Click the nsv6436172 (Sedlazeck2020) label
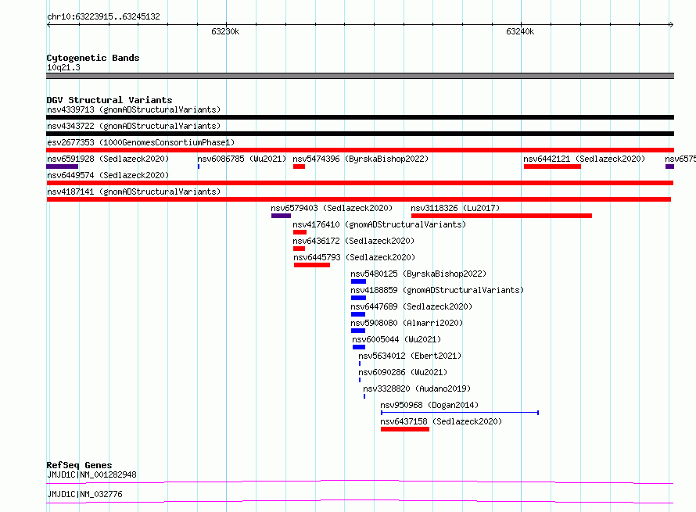The width and height of the screenshot is (696, 512). pyautogui.click(x=353, y=241)
